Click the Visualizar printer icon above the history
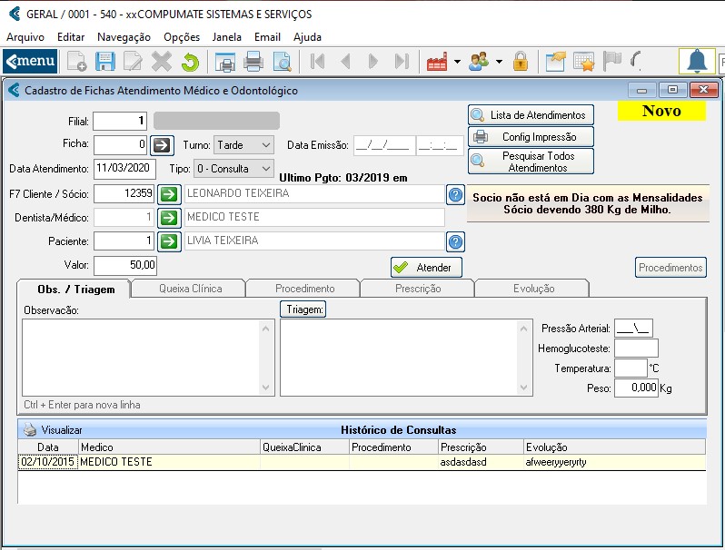The image size is (725, 550). click(30, 430)
